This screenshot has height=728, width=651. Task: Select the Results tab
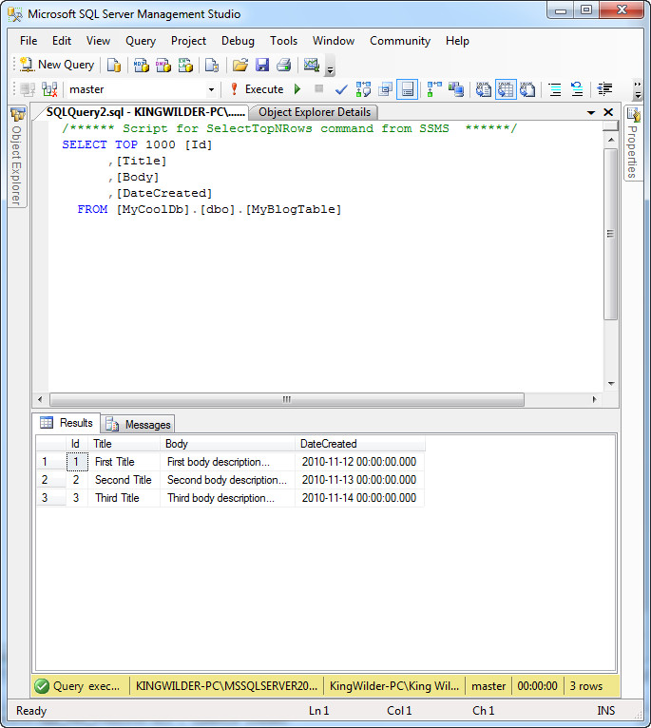tap(67, 423)
